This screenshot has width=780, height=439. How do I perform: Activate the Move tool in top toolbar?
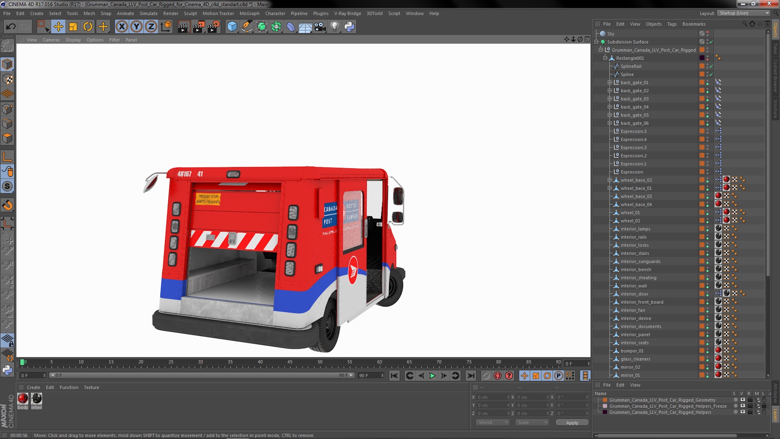(58, 27)
